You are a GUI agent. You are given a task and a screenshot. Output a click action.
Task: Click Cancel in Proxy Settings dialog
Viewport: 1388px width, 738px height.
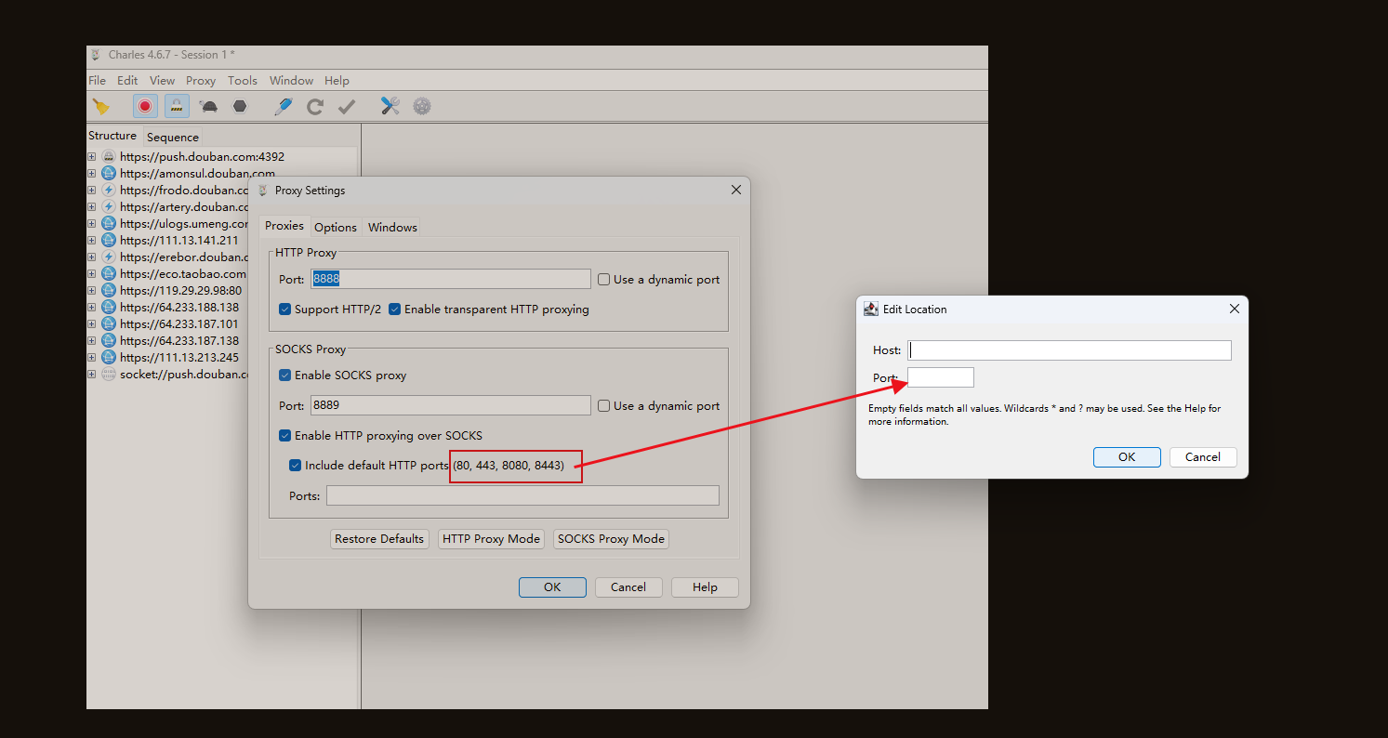click(628, 587)
